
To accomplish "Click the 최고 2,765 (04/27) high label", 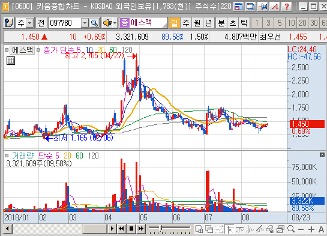I will tap(94, 56).
